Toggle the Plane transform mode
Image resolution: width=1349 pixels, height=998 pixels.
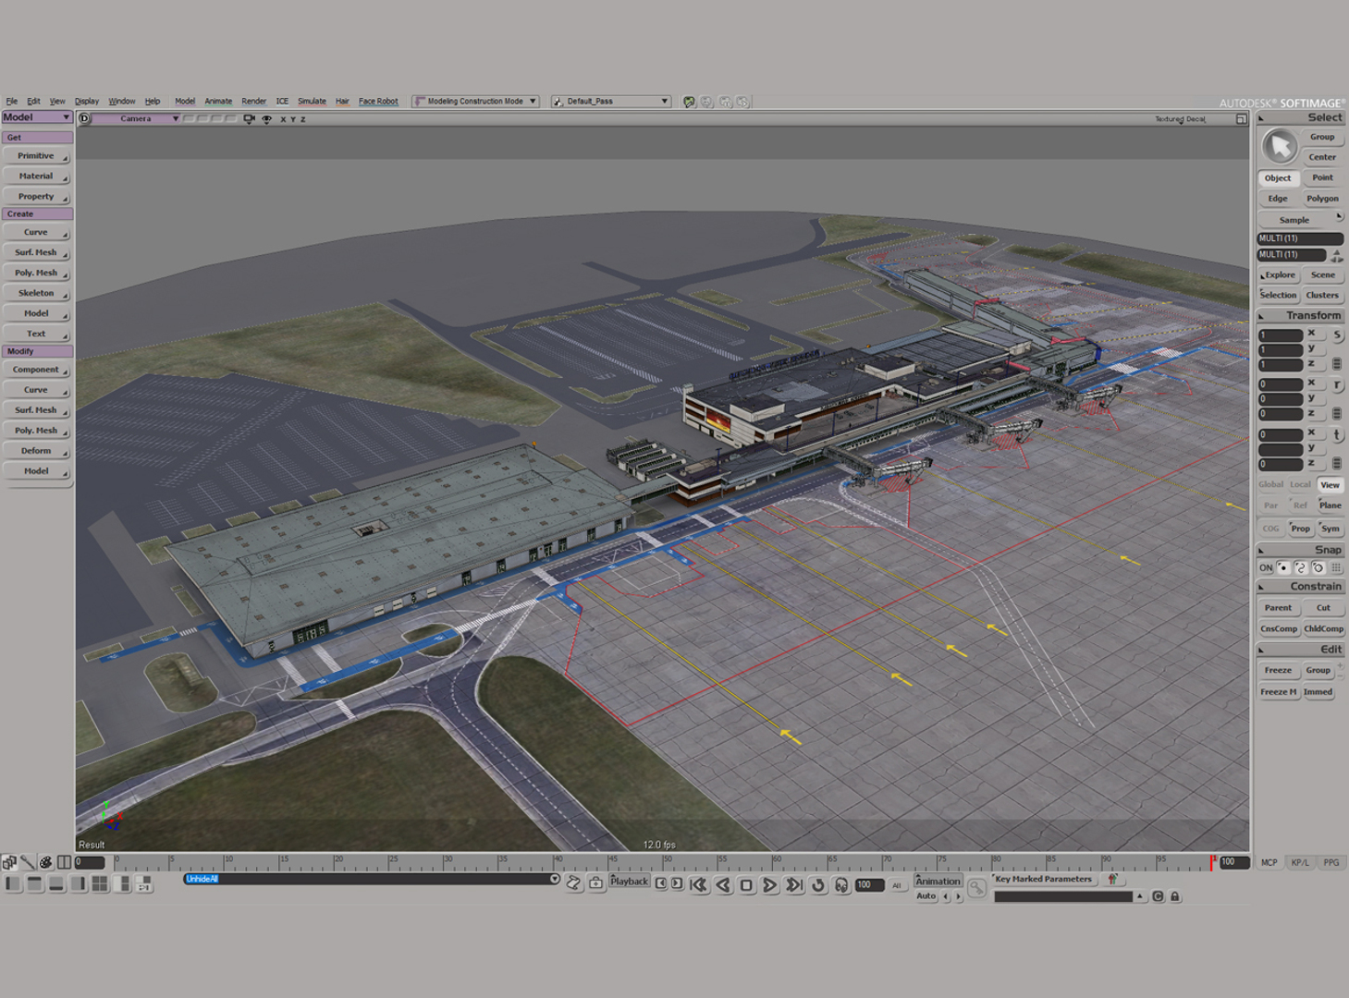coord(1330,505)
